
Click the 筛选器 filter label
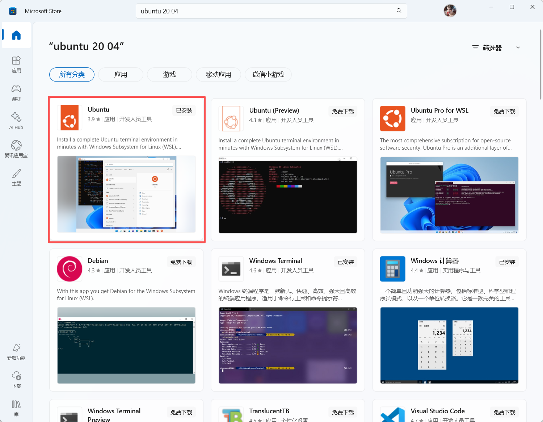click(492, 48)
